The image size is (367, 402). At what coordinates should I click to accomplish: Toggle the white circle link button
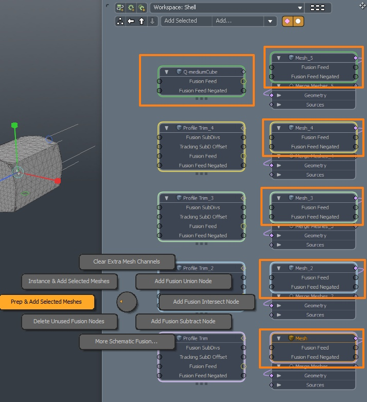(x=298, y=21)
